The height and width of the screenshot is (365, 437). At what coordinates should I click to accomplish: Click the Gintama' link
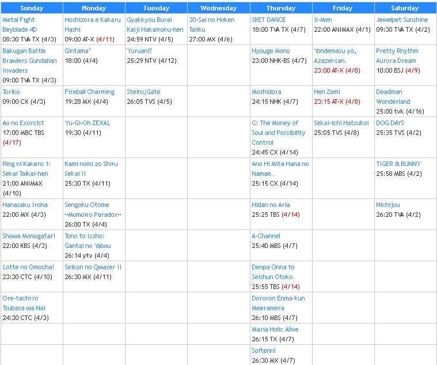(78, 51)
